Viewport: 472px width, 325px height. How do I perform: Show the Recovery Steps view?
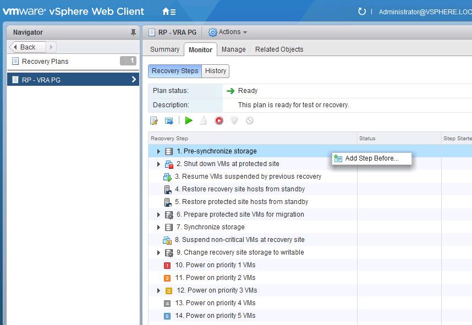(x=175, y=71)
